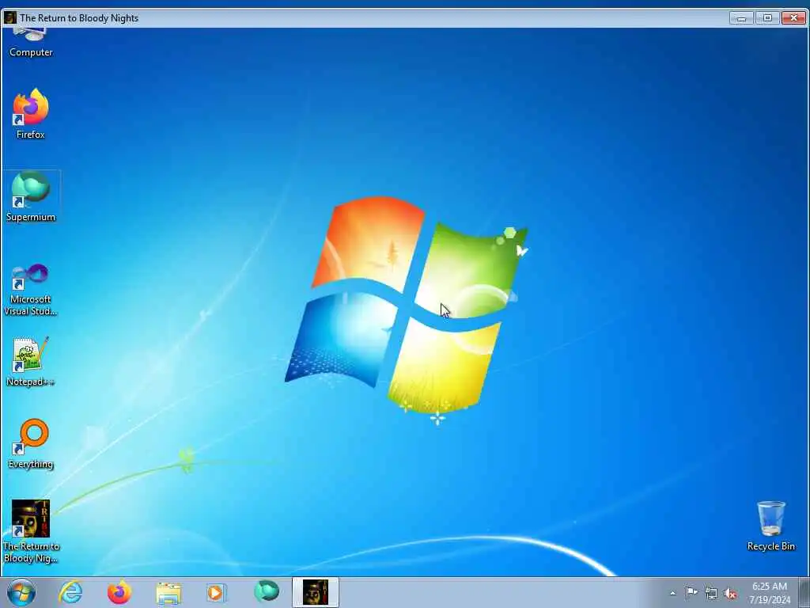Select the Notepad++ desktop shortcut

tap(31, 361)
